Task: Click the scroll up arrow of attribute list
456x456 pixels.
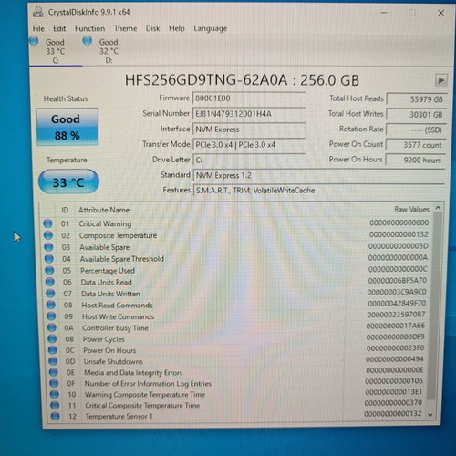Action: [438, 208]
